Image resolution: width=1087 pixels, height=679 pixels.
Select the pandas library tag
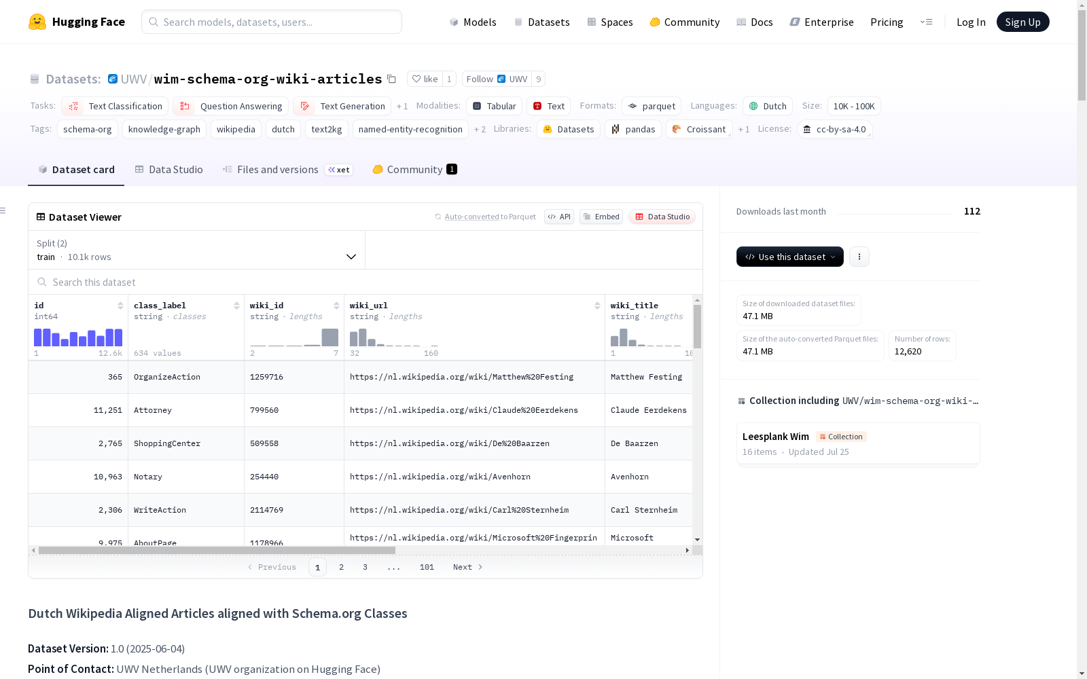click(633, 129)
